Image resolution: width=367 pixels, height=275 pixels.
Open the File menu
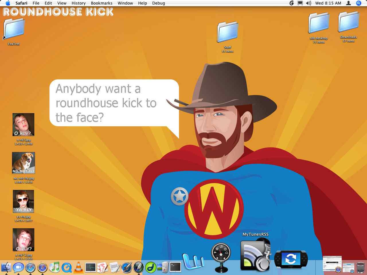36,3
